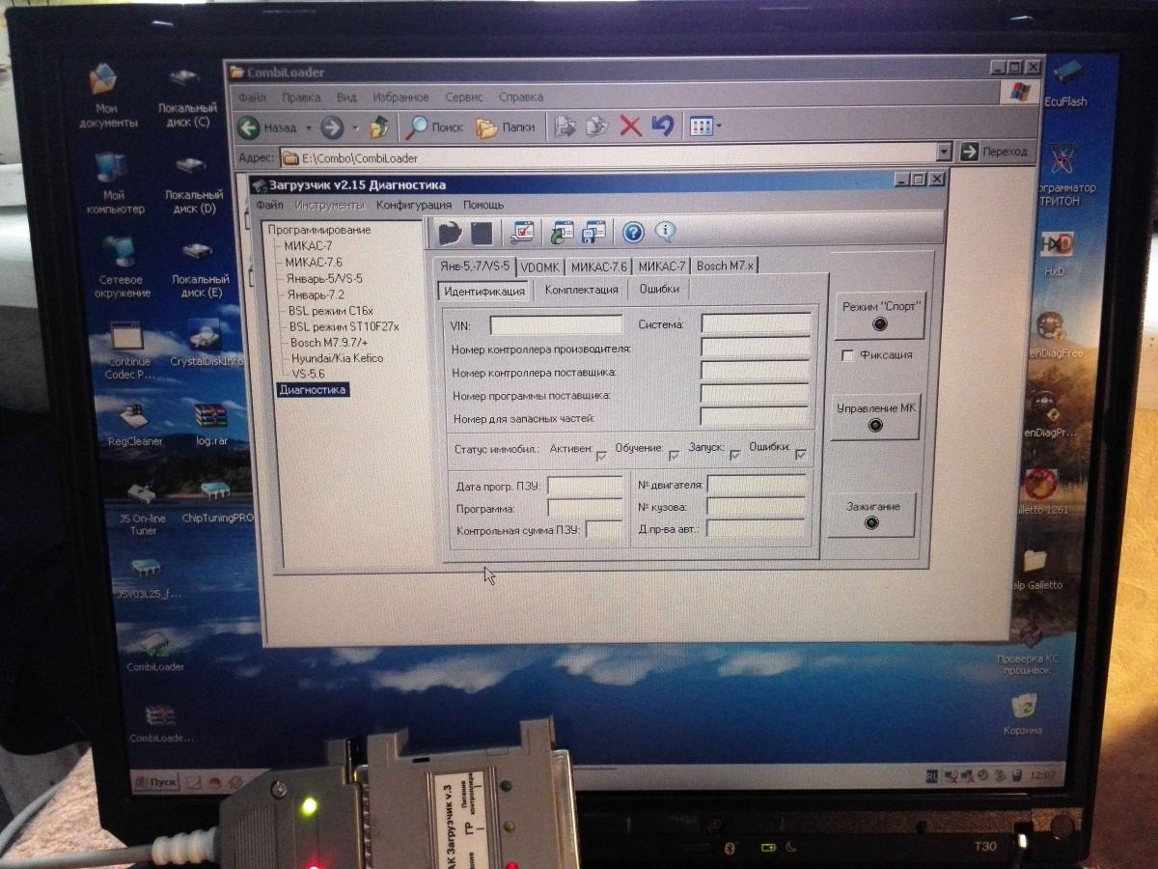Select the J5 On-line Tuner desktop icon
1158x869 pixels.
click(143, 509)
